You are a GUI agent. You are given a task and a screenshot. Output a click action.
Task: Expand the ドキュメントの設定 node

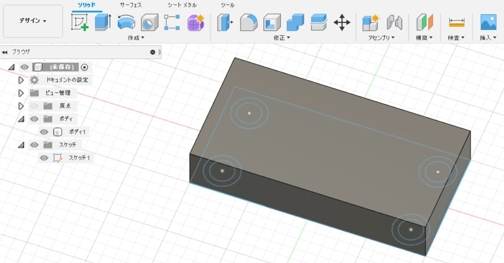[21, 80]
